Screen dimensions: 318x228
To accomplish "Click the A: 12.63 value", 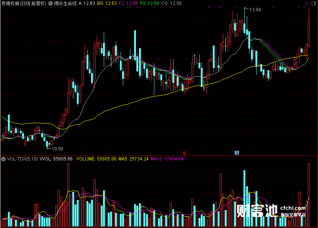I will [87, 3].
